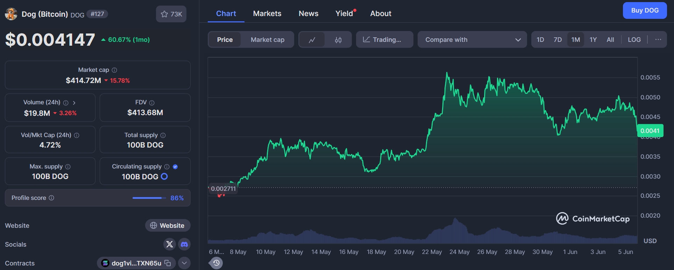Open the X (Twitter) social link
674x270 pixels.
tap(170, 244)
